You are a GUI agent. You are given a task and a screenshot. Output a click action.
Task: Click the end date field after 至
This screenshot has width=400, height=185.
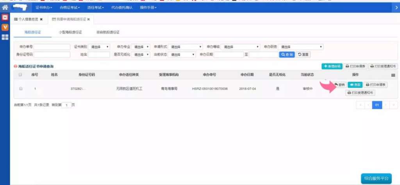tap(264, 55)
